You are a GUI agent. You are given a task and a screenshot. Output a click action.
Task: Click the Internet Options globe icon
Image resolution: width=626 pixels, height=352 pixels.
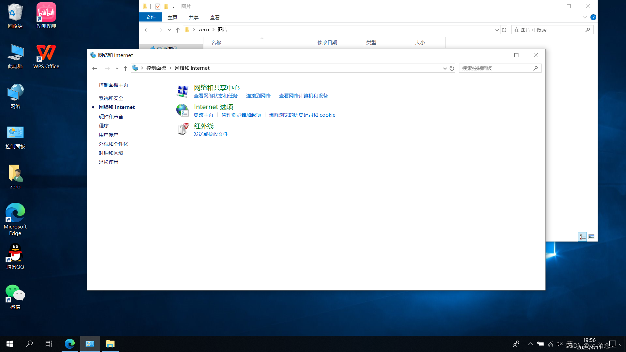point(182,110)
